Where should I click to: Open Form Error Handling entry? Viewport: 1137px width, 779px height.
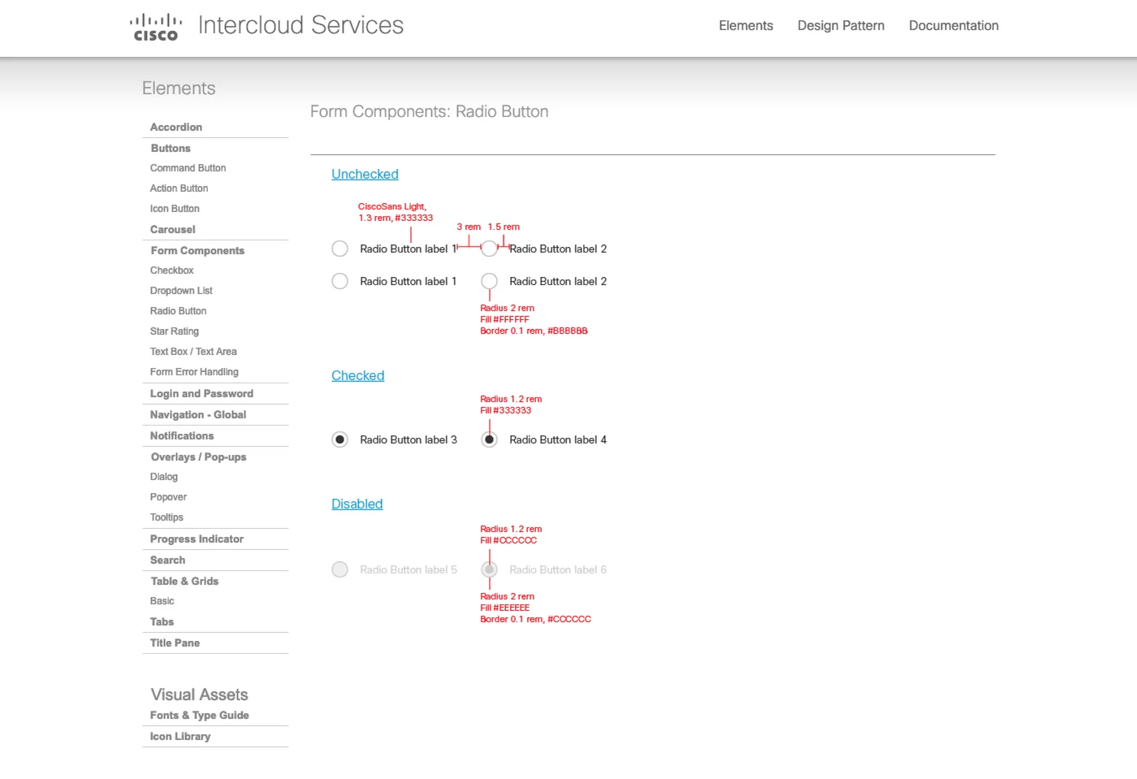coord(194,372)
